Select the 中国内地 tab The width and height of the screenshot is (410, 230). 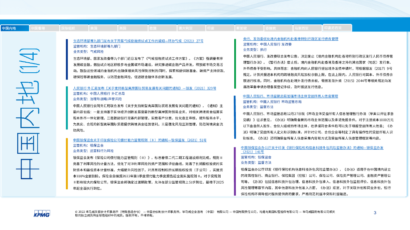point(15,28)
